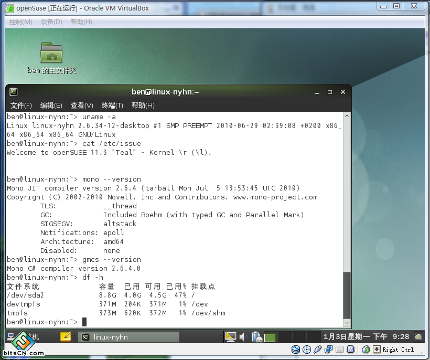Click the tmpfs filesystem row
The image size is (430, 360).
[x=116, y=313]
